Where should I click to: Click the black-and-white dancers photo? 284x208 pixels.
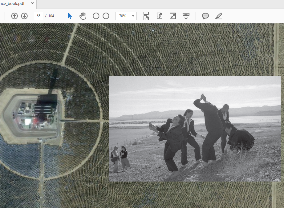195,129
